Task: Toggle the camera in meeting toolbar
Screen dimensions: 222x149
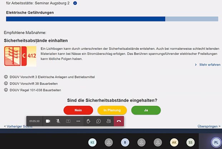Action: click(48, 121)
